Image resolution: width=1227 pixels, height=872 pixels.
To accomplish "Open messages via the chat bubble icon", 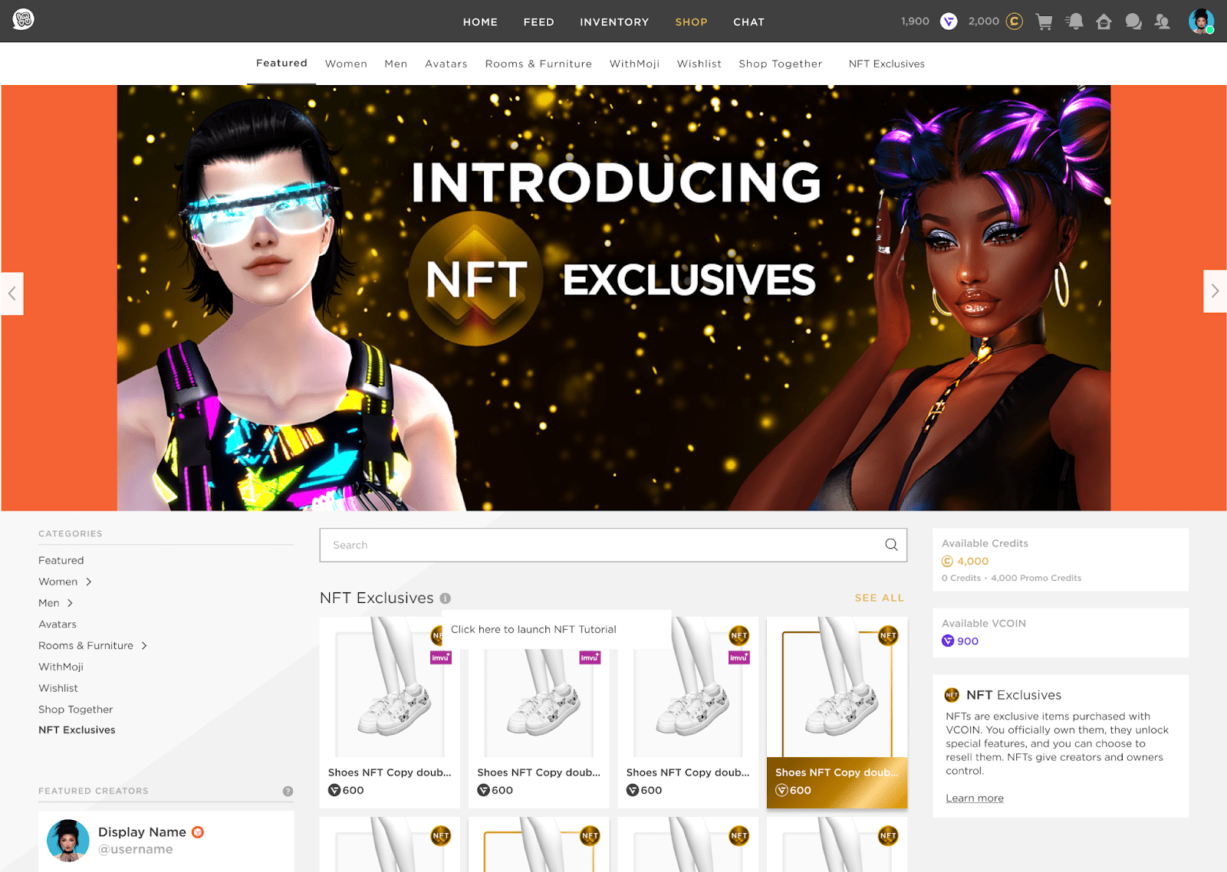I will tap(1133, 21).
